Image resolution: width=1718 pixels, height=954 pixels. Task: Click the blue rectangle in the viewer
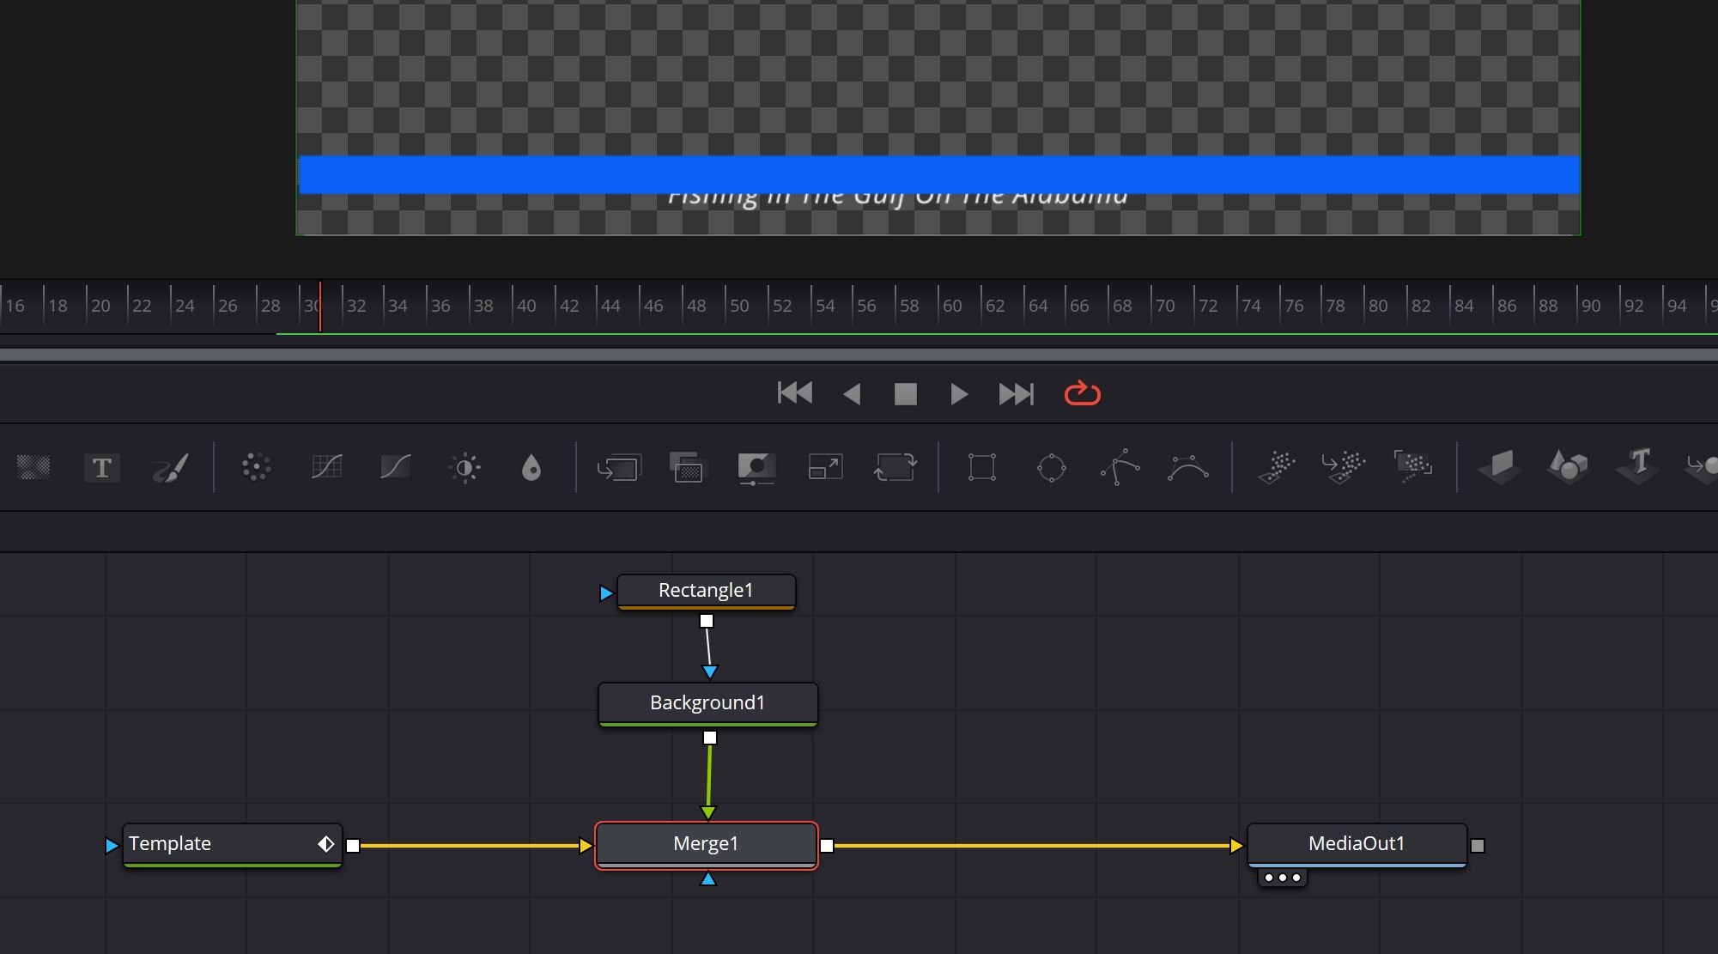938,174
